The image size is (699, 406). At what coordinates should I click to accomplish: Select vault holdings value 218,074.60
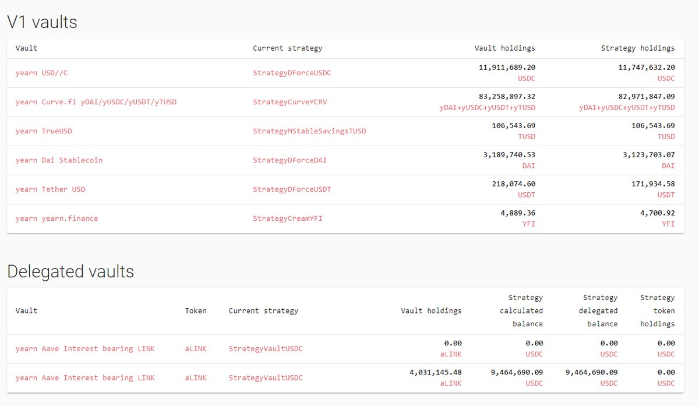point(513,184)
